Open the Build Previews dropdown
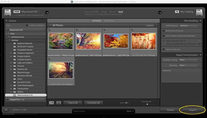 tap(190, 25)
